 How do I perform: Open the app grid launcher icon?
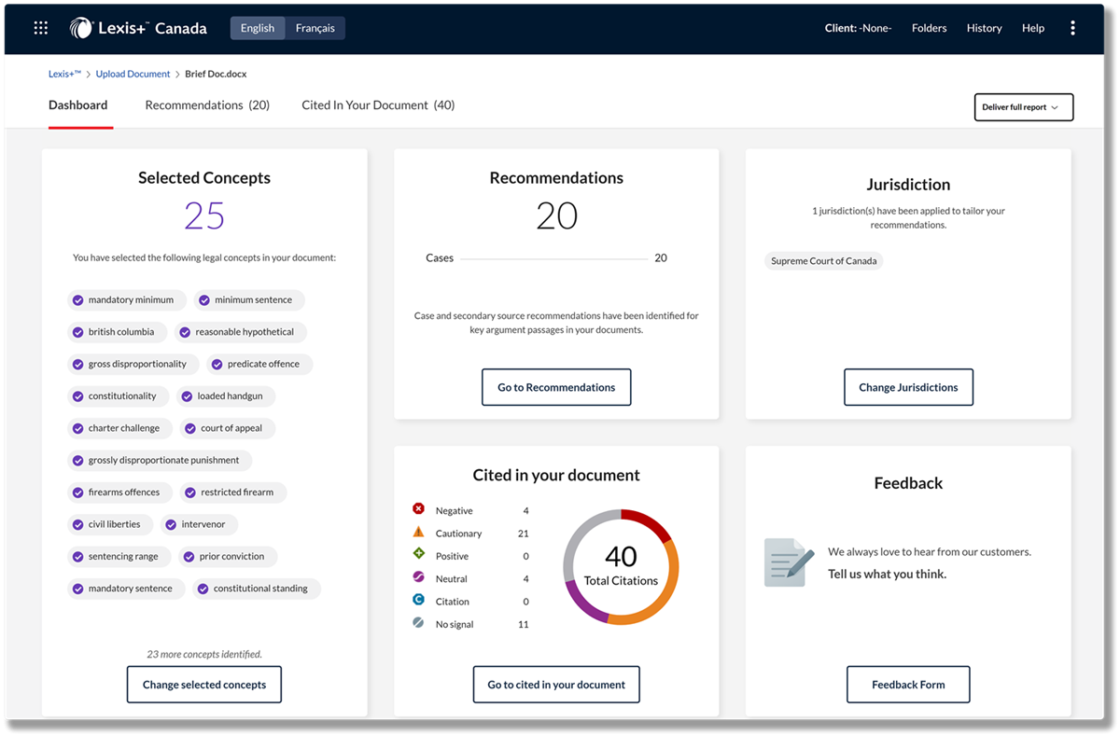tap(41, 28)
